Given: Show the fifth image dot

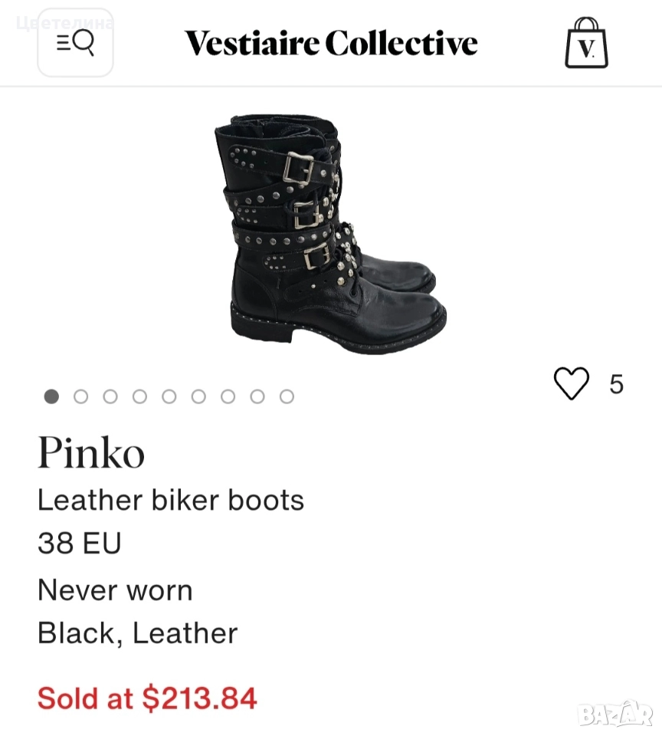Looking at the screenshot, I should (169, 396).
